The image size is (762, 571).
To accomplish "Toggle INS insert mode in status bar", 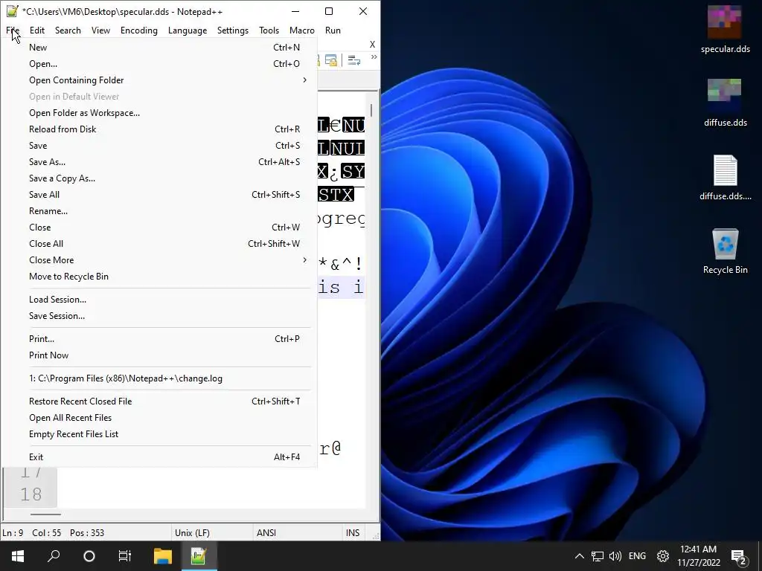I will pos(353,532).
